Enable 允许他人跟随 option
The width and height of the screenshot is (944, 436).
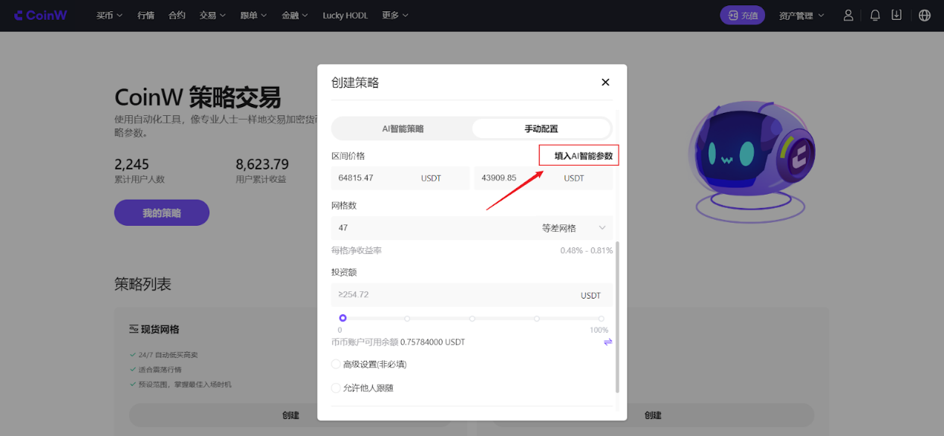point(336,388)
